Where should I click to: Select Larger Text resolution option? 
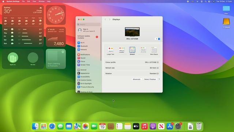click(x=110, y=51)
